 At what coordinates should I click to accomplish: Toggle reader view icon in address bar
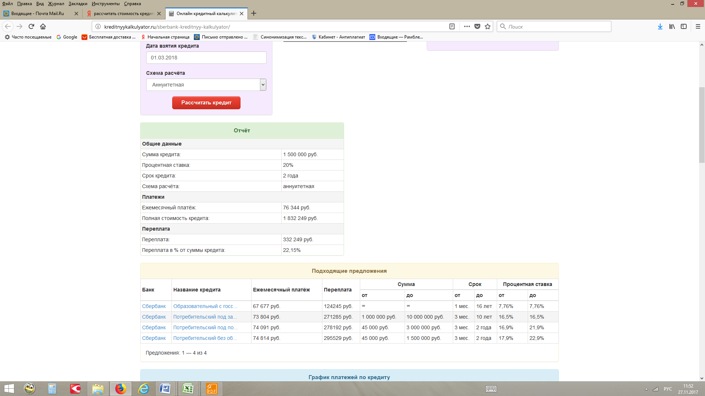(x=452, y=26)
